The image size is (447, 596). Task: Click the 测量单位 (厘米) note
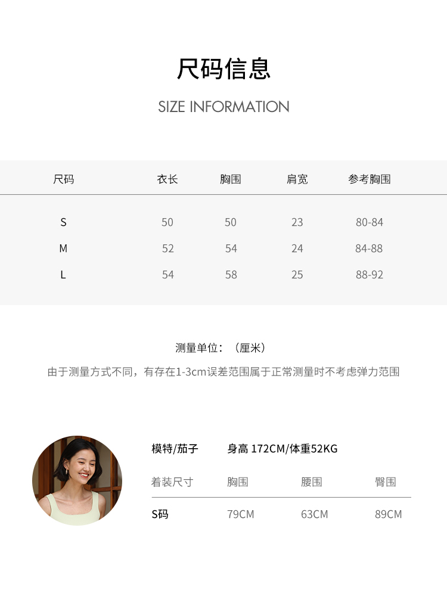click(221, 348)
